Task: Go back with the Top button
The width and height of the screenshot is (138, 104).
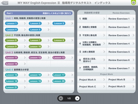Action: coord(5,3)
